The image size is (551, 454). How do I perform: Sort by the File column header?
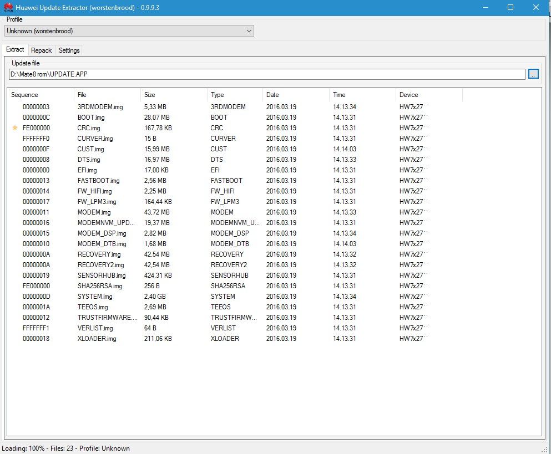[x=107, y=95]
